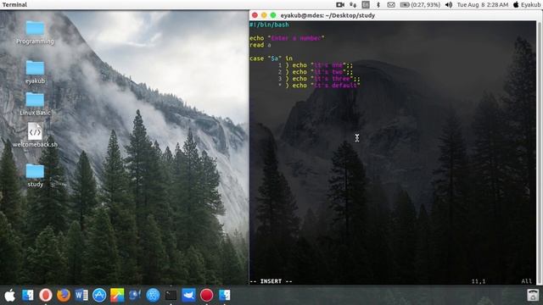Launch Firefox from the dock
The width and height of the screenshot is (543, 305).
(x=64, y=296)
